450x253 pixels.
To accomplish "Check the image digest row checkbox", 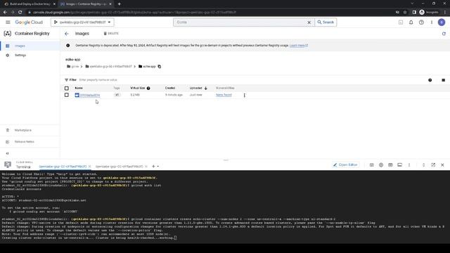I will (x=67, y=95).
